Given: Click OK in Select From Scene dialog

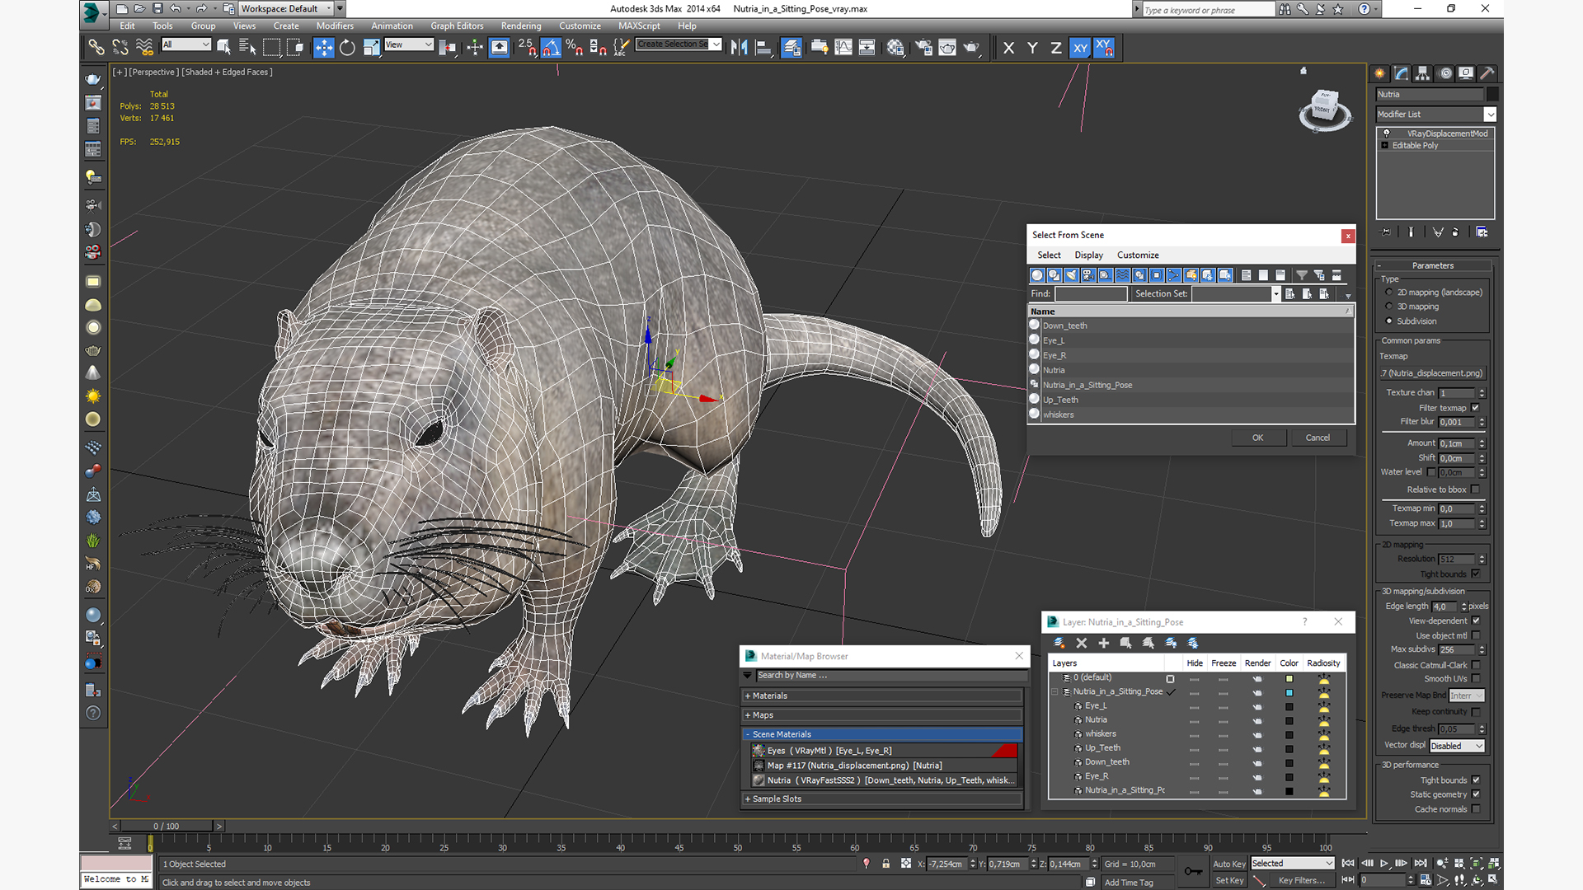Looking at the screenshot, I should (x=1258, y=438).
